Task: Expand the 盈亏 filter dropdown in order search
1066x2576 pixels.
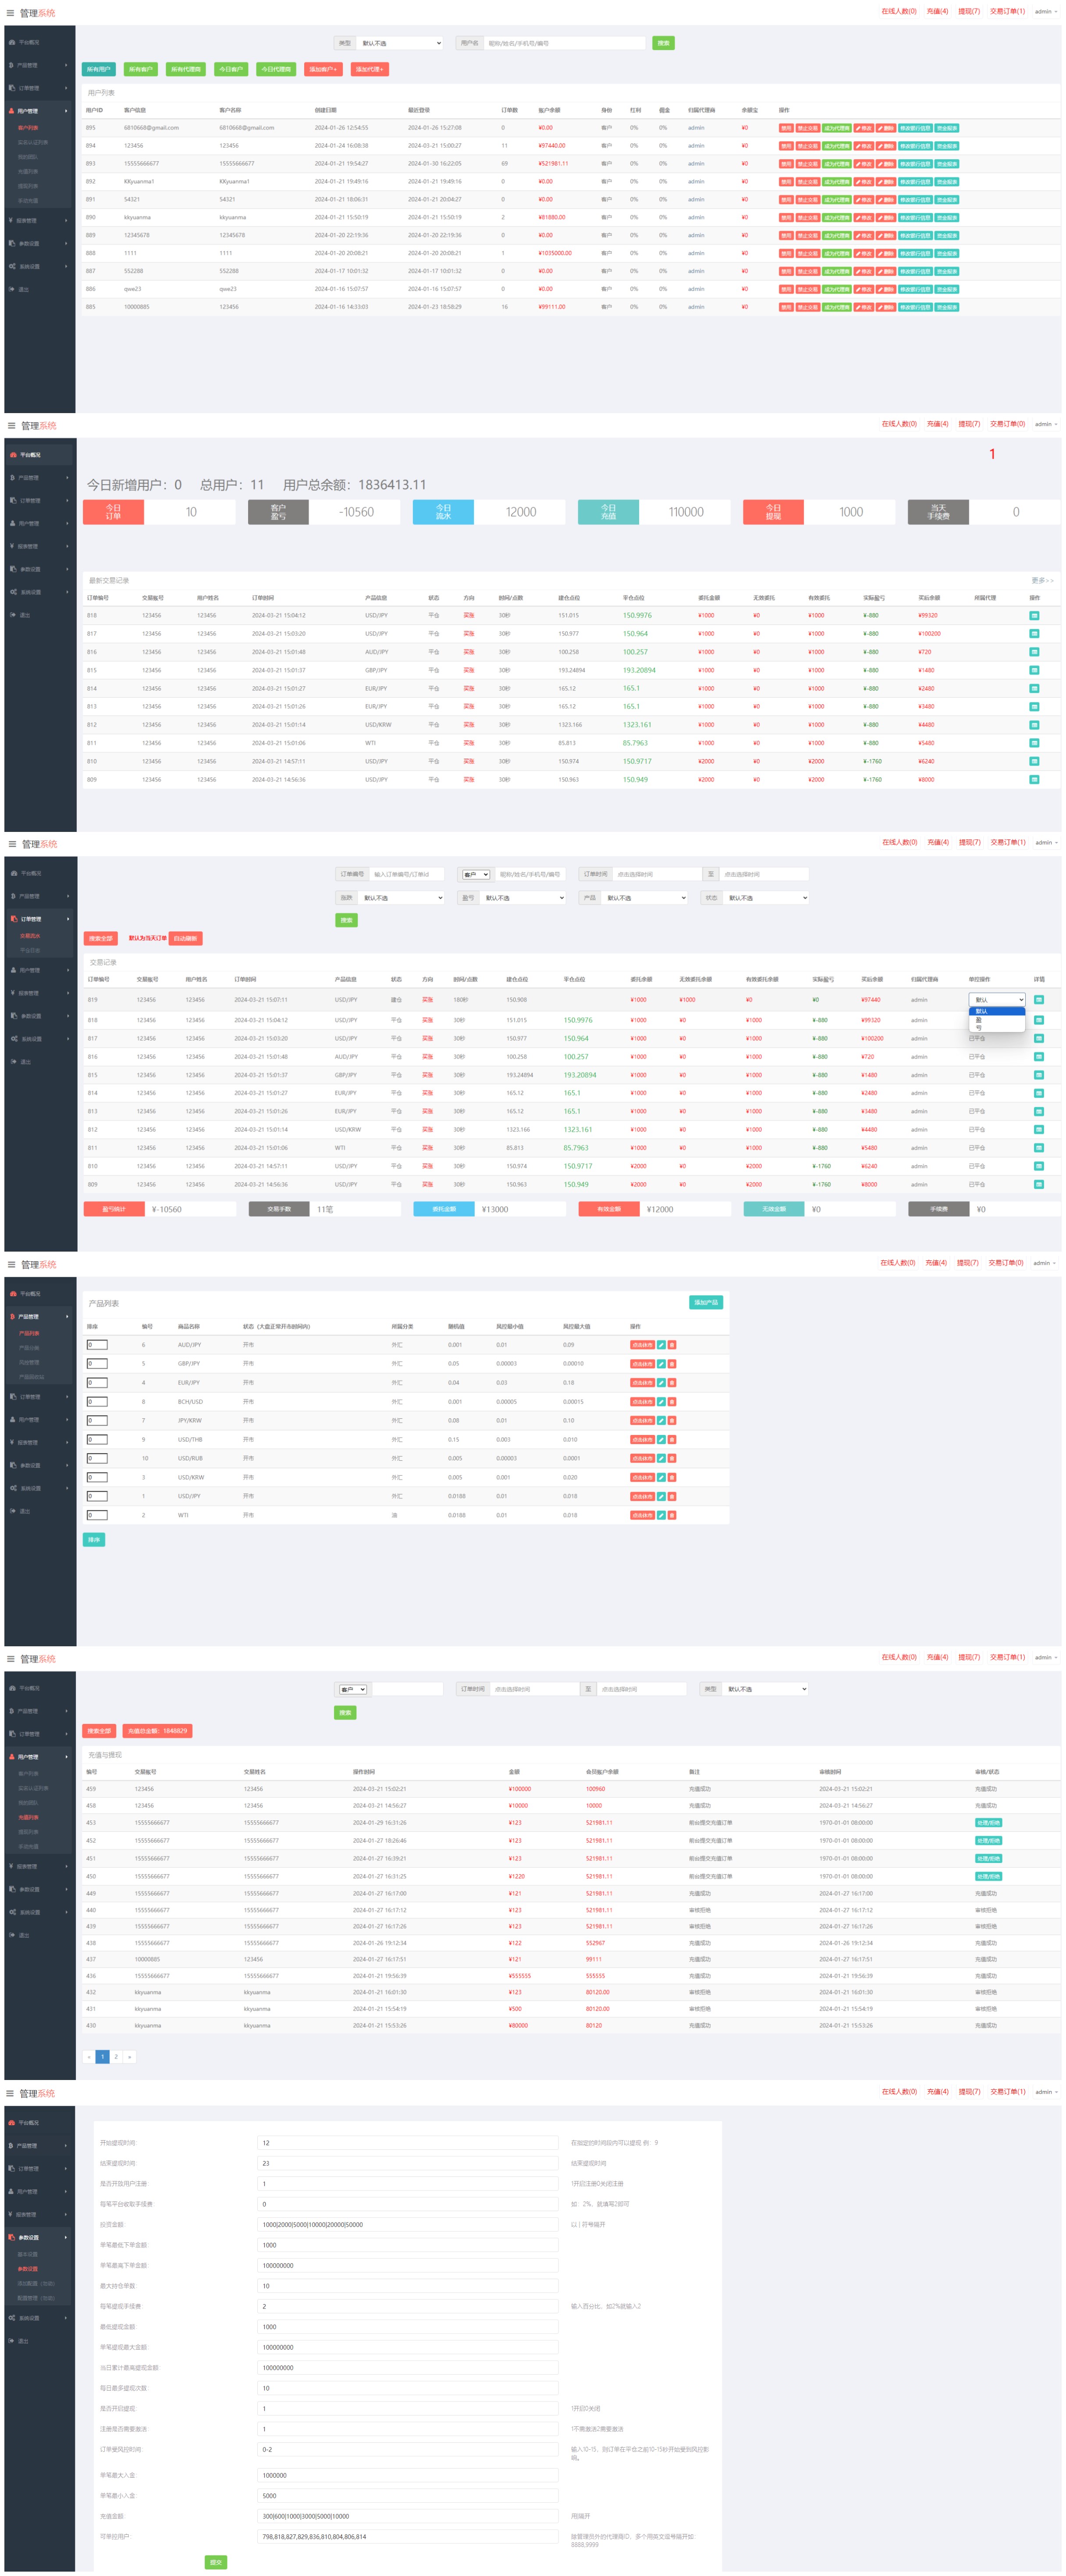Action: (x=523, y=898)
